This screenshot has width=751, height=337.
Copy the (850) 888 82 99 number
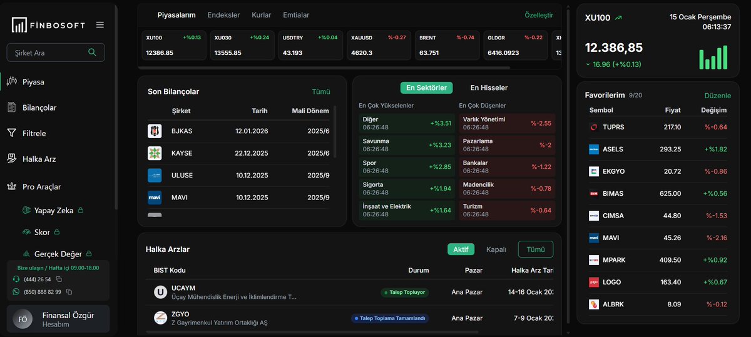tap(69, 292)
